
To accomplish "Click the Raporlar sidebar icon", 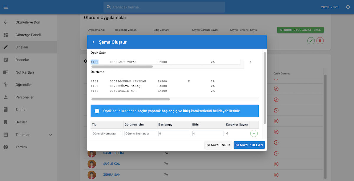I will [6, 60].
